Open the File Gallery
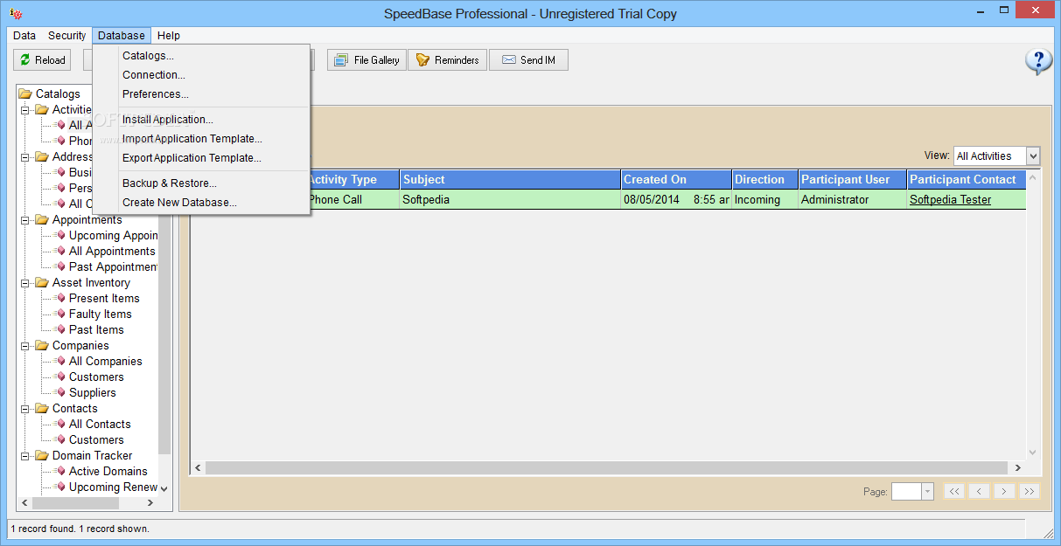The image size is (1061, 546). coord(367,59)
